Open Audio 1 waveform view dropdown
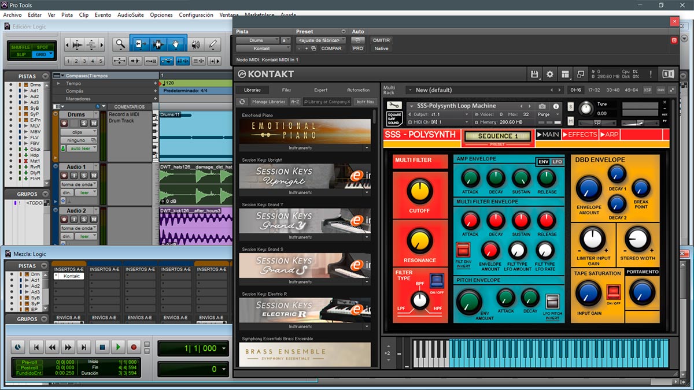This screenshot has width=694, height=390. 79,184
